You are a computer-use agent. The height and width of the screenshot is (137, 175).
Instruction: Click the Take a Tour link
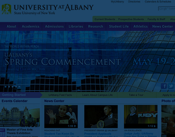(x=136, y=95)
